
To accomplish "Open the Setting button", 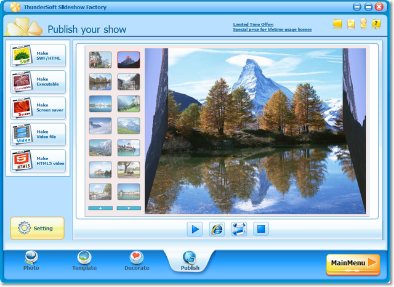I will click(x=37, y=228).
